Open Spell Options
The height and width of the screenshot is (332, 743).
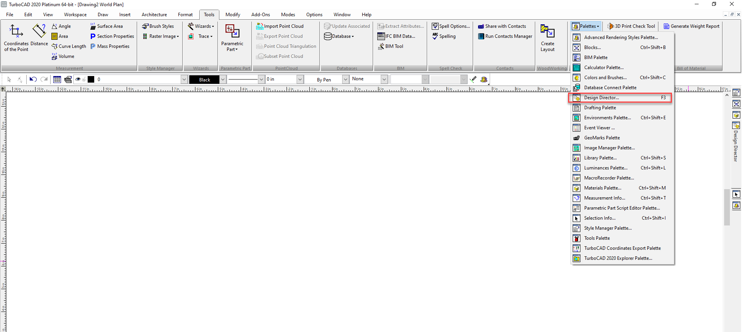pyautogui.click(x=451, y=26)
